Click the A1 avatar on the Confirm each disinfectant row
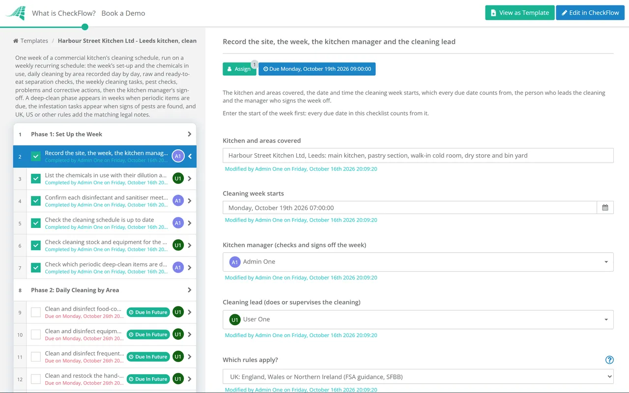Viewport: 629px width, 393px height. point(178,200)
